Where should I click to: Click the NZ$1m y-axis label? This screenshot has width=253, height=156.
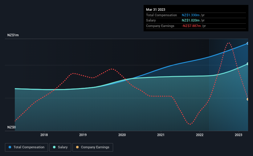pos(13,35)
